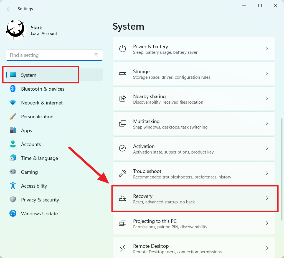Click the back arrow in title bar
Image resolution: width=284 pixels, height=258 pixels.
click(9, 9)
